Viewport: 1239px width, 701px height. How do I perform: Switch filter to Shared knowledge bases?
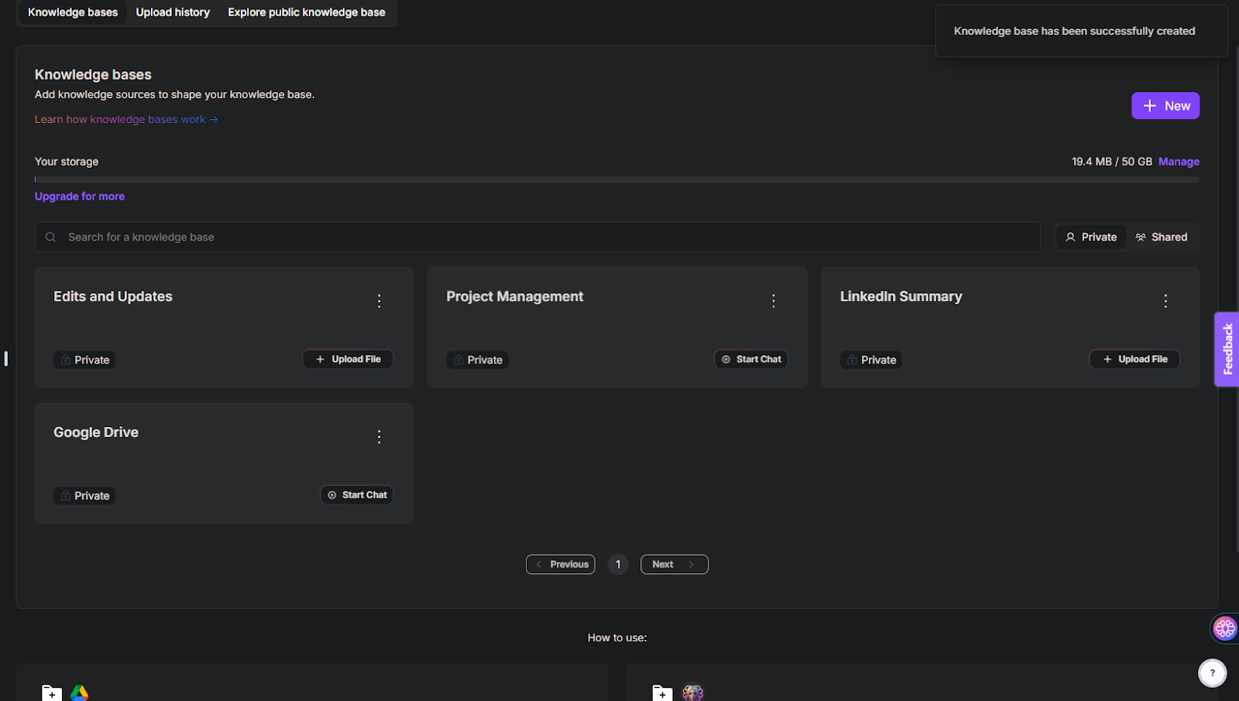[x=1162, y=237]
